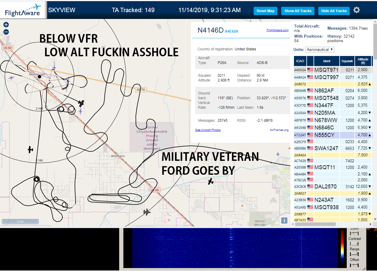Viewport: 377px width, 271px height.
Task: Sort table by Ident column header
Action: click(x=327, y=61)
